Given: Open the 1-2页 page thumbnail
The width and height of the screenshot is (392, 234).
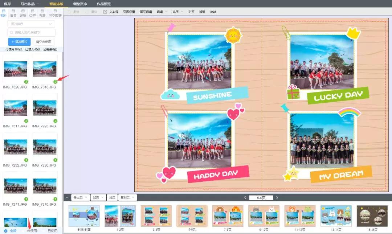Looking at the screenshot, I should tap(120, 216).
